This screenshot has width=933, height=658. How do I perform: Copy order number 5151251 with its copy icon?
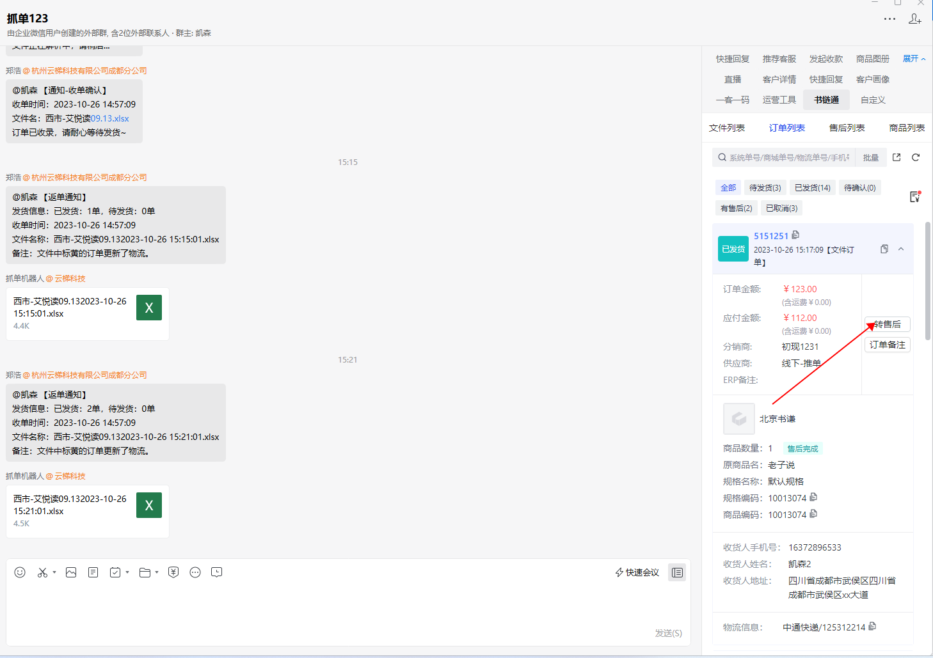(795, 235)
